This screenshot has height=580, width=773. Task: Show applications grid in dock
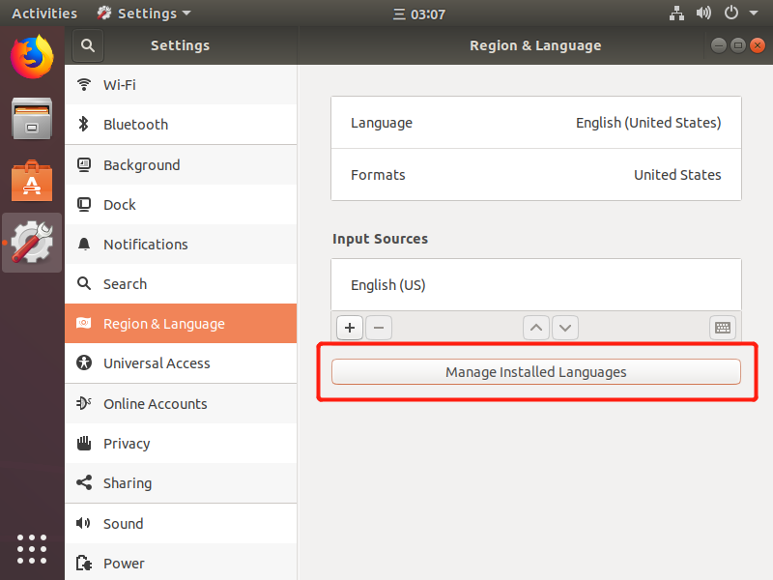pos(32,548)
